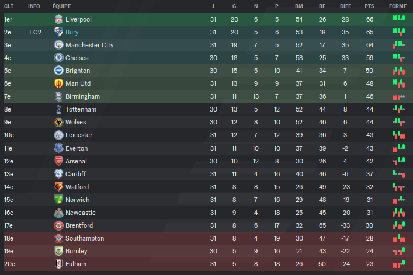The image size is (413, 275).
Task: Click the Arsenal crest icon
Action: click(x=58, y=161)
